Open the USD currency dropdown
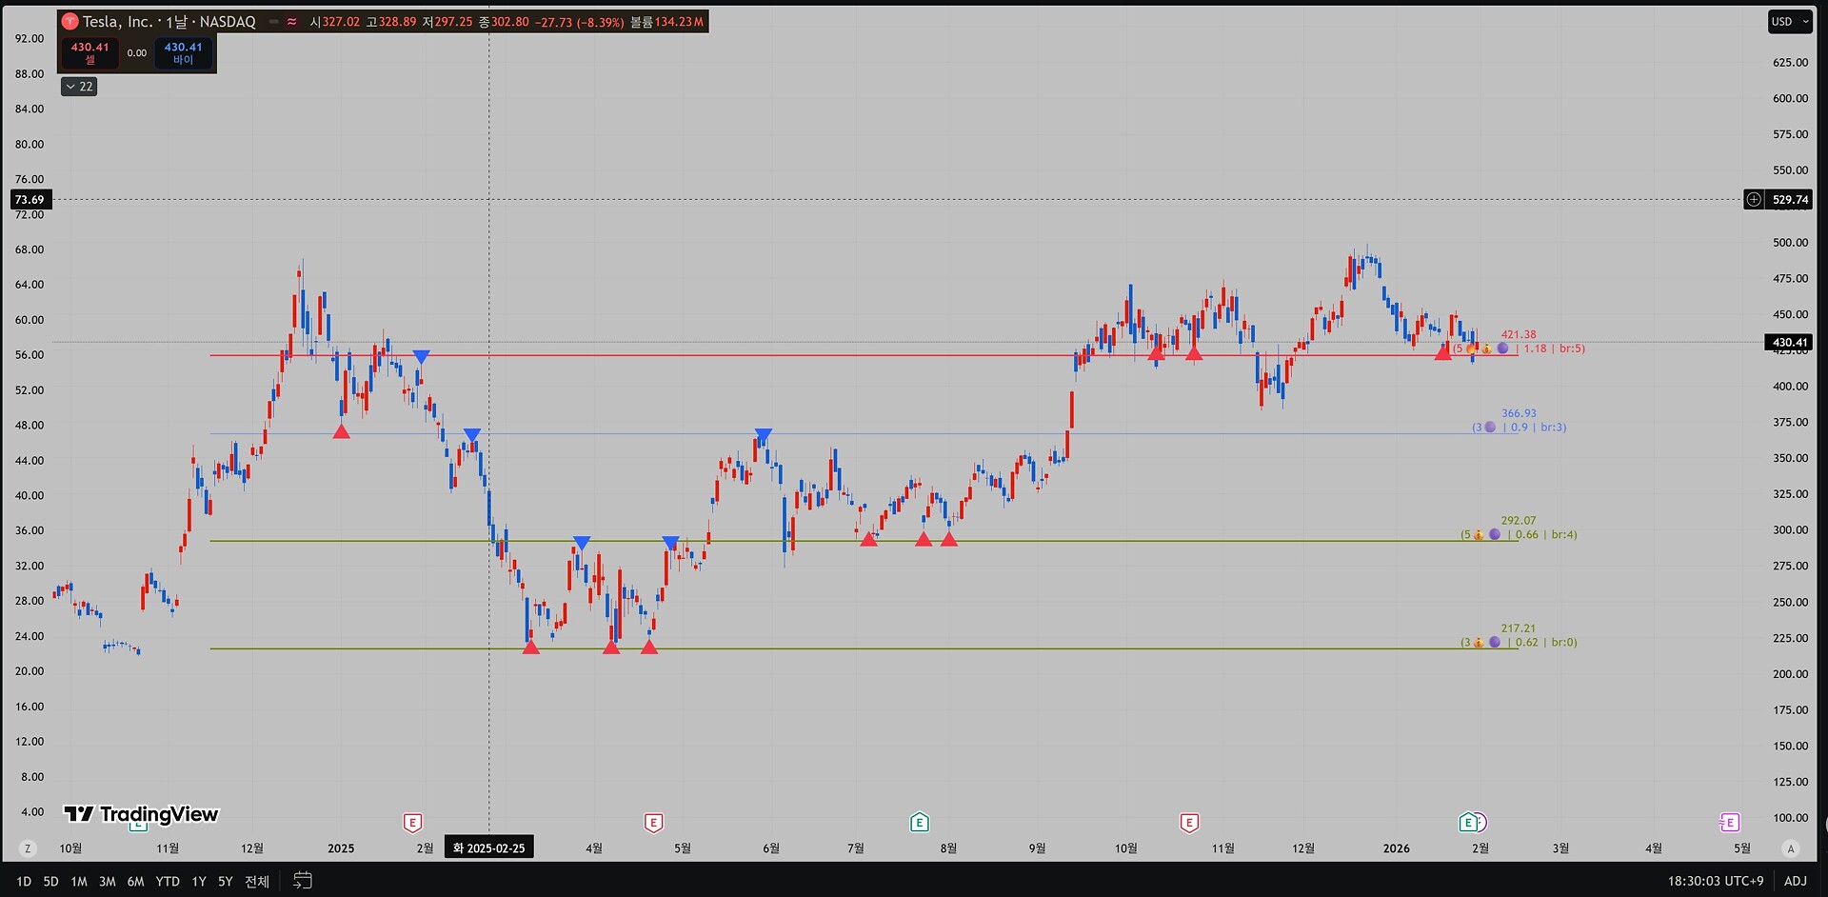Screen dimensions: 1828x897 1790,22
